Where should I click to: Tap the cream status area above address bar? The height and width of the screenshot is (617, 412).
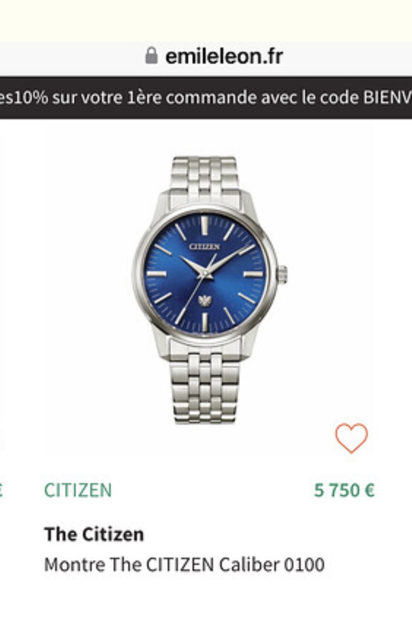pos(206,20)
